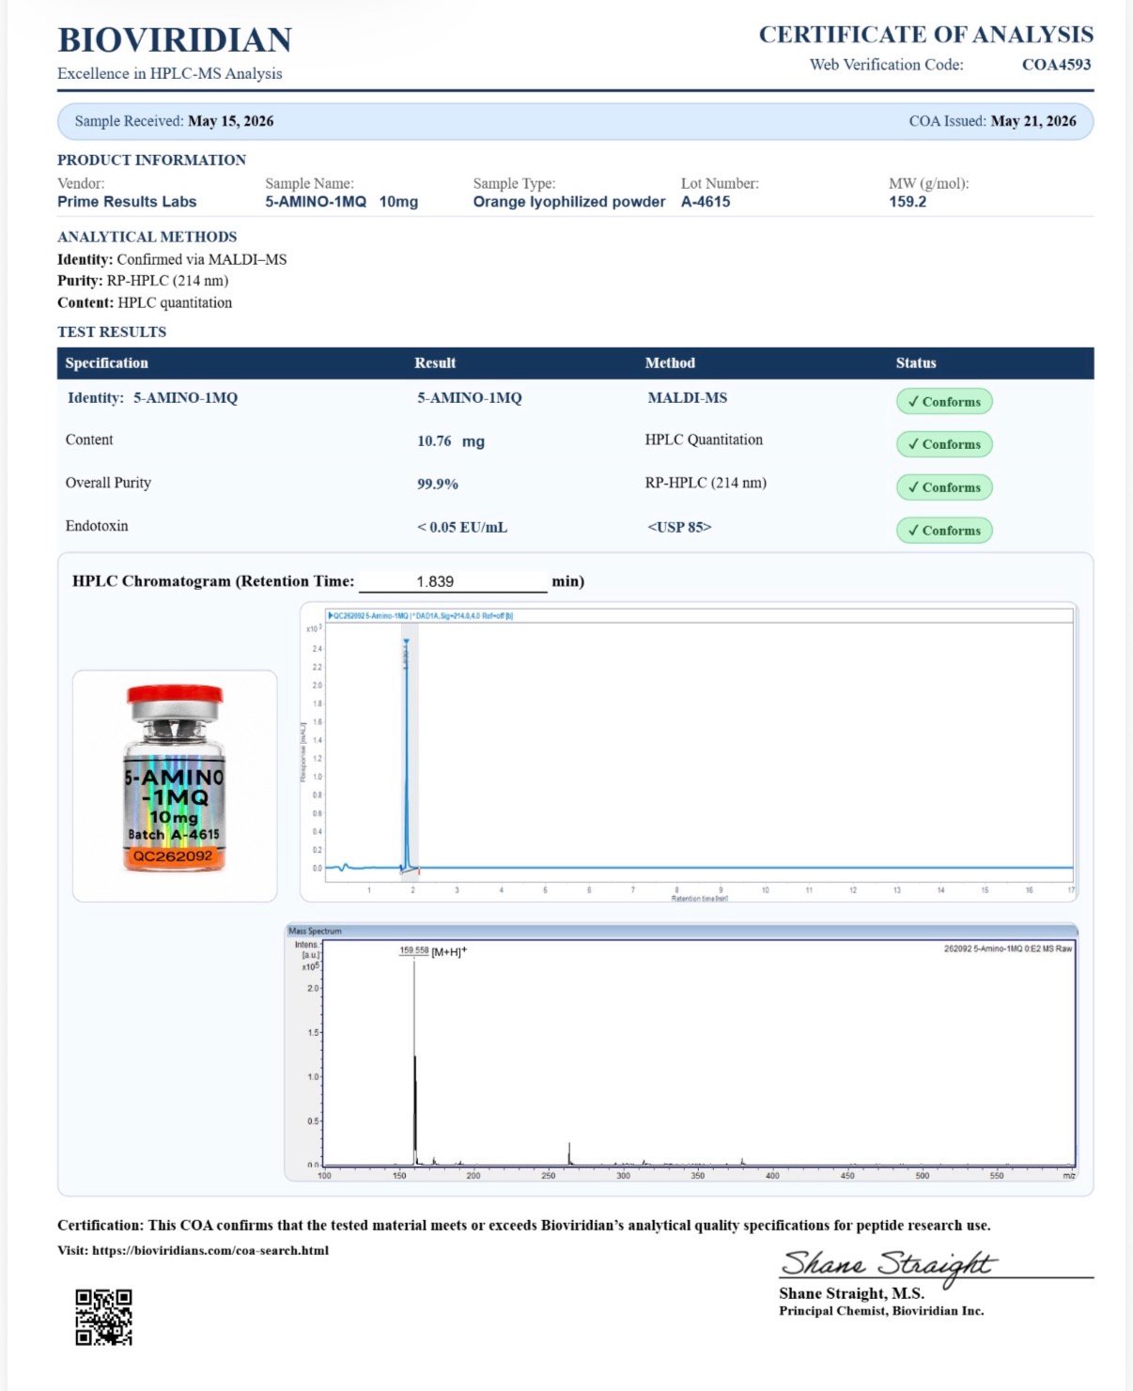Click the 159.558 [M+H]+ mass peak label
Image resolution: width=1133 pixels, height=1391 pixels.
(x=433, y=951)
